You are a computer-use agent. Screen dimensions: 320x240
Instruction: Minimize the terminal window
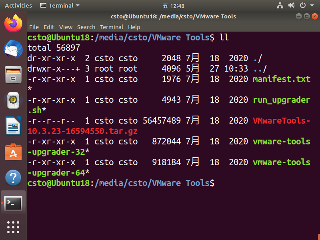click(299, 16)
